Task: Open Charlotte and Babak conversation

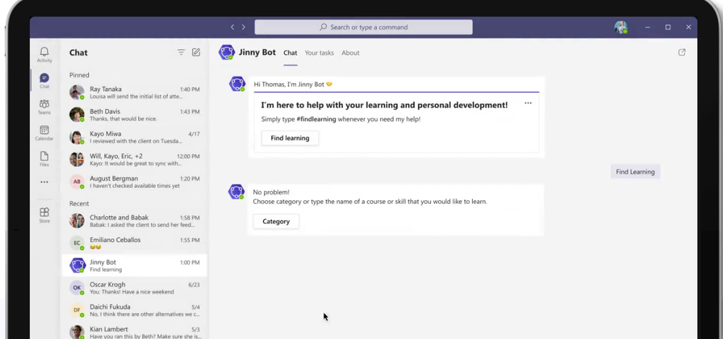Action: click(x=134, y=221)
